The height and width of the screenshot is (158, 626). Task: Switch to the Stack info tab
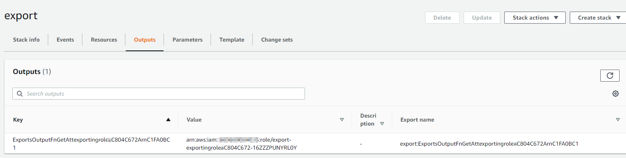click(x=26, y=40)
